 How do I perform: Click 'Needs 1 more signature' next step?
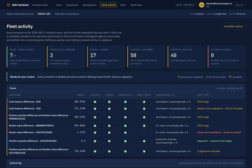point(220,109)
